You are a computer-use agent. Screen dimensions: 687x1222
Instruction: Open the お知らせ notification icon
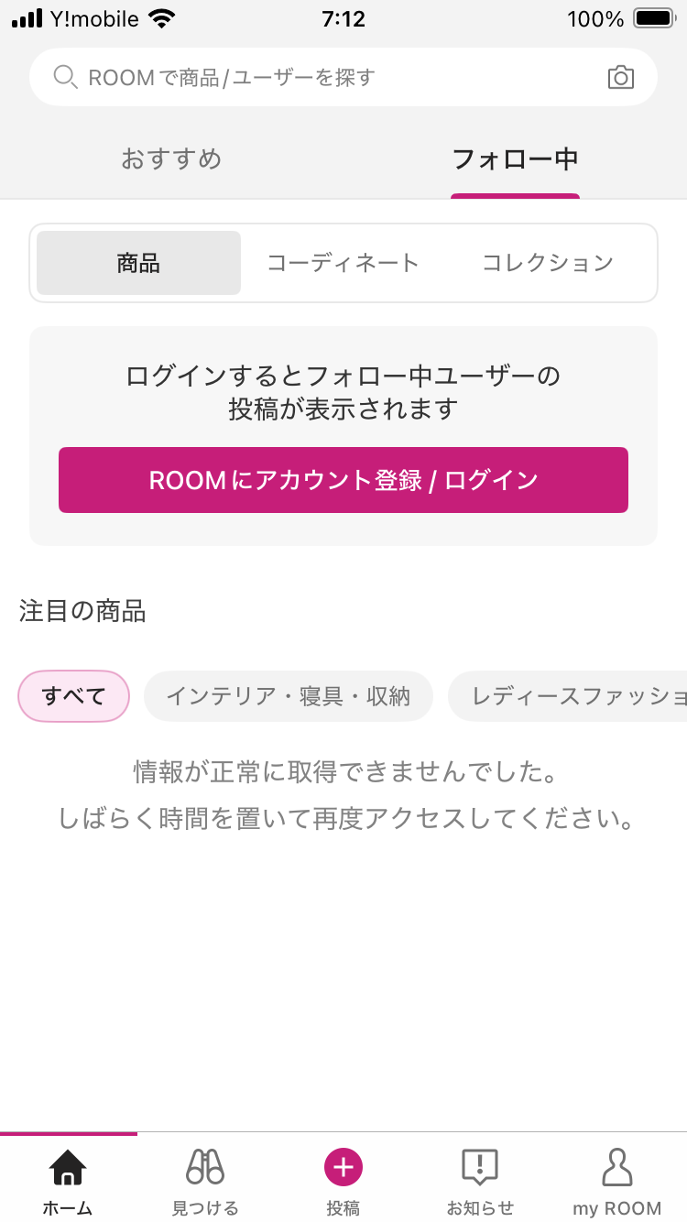click(x=480, y=1168)
